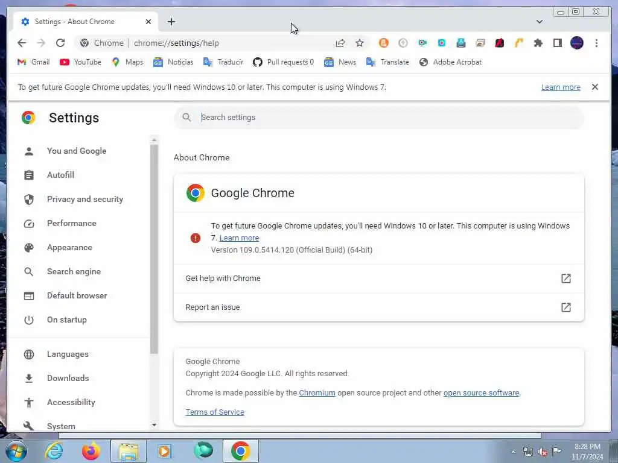Click Learn more link in About card
618x463 pixels.
coord(239,238)
